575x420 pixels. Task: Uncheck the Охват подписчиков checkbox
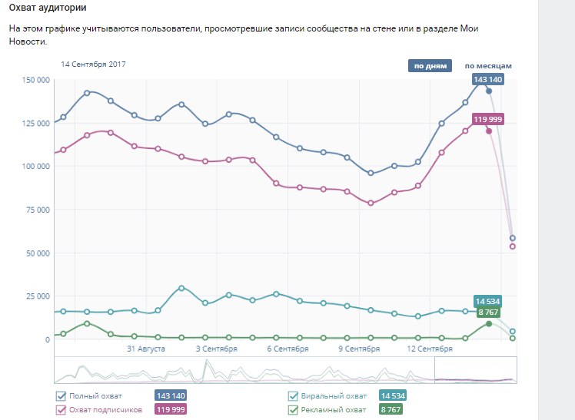point(61,411)
